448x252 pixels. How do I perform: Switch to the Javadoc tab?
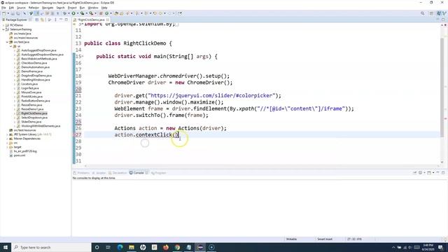pyautogui.click(x=99, y=173)
